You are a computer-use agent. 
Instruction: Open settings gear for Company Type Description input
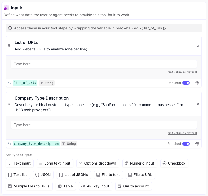pyautogui.click(x=197, y=144)
